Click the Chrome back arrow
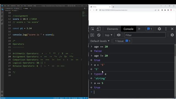The width and height of the screenshot is (176, 99). [x=91, y=10]
